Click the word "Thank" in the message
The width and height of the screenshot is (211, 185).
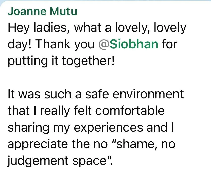point(53,44)
